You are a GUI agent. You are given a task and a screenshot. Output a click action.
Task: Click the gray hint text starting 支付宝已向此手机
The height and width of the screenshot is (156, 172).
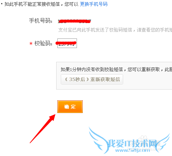[115, 30]
